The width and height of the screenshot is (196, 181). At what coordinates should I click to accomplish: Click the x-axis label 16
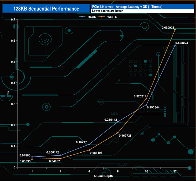[146, 171]
